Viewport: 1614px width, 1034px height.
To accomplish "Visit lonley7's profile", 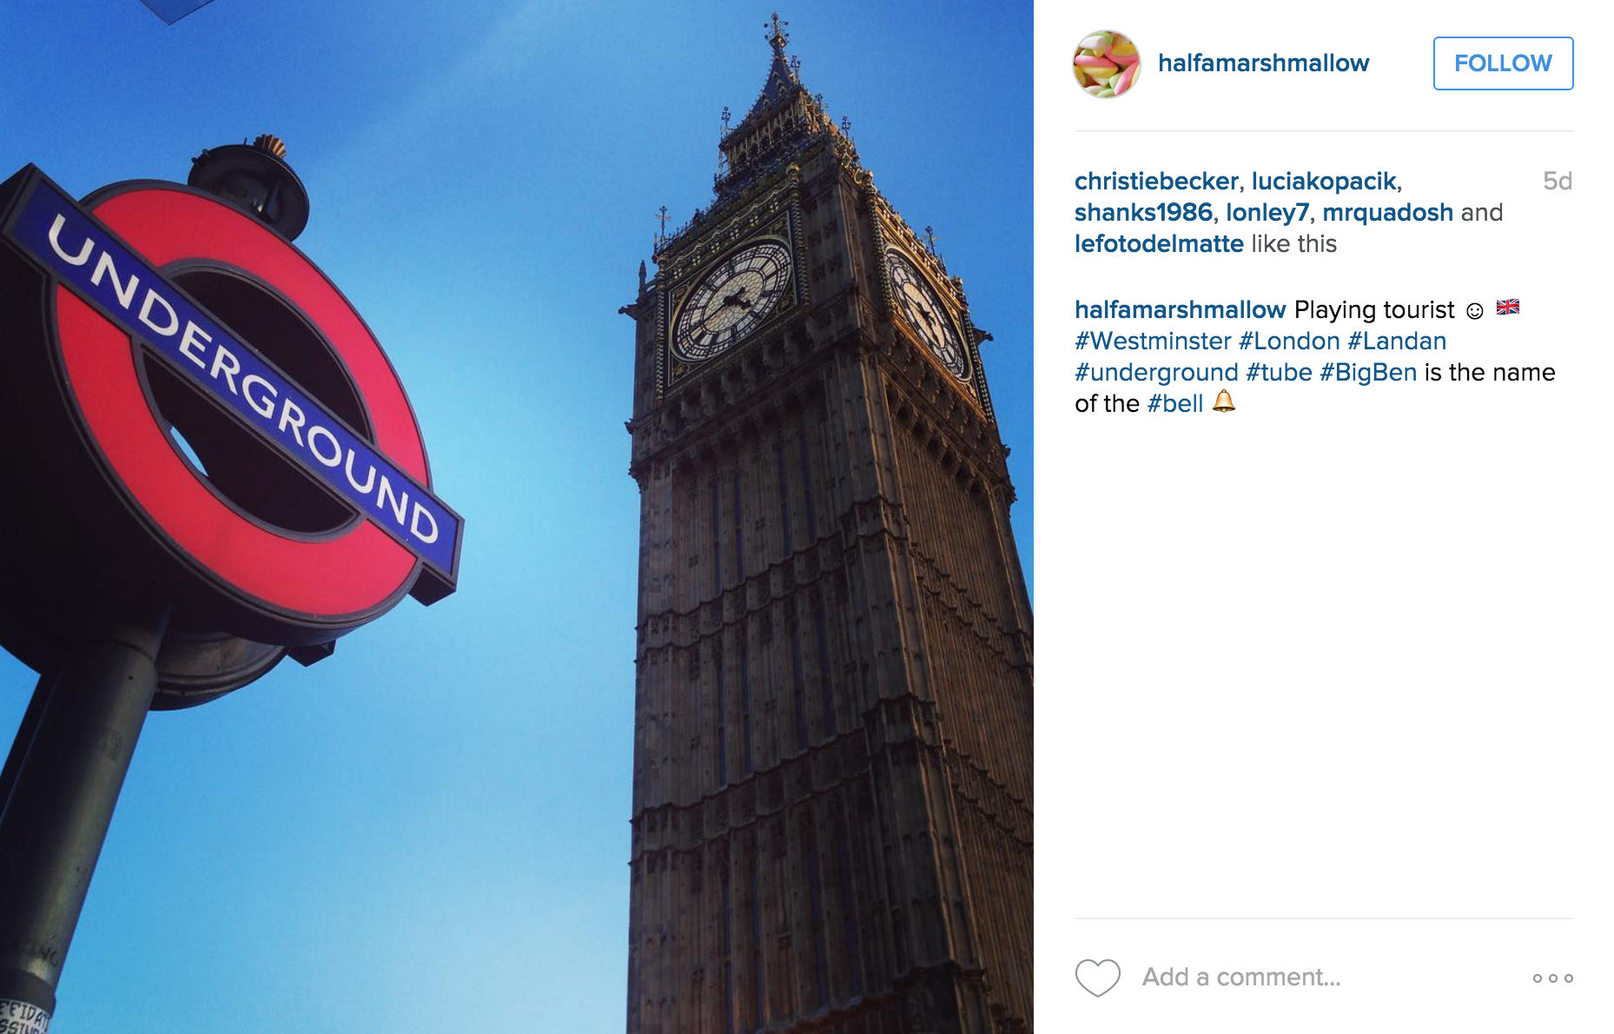I will point(1267,212).
